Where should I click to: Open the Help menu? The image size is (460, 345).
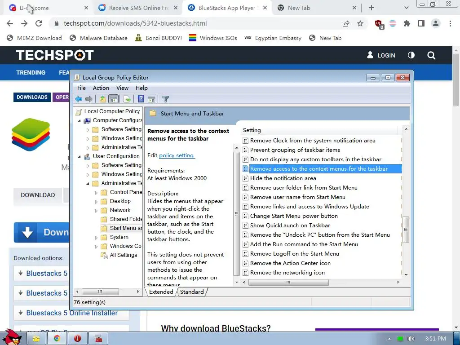(x=142, y=88)
